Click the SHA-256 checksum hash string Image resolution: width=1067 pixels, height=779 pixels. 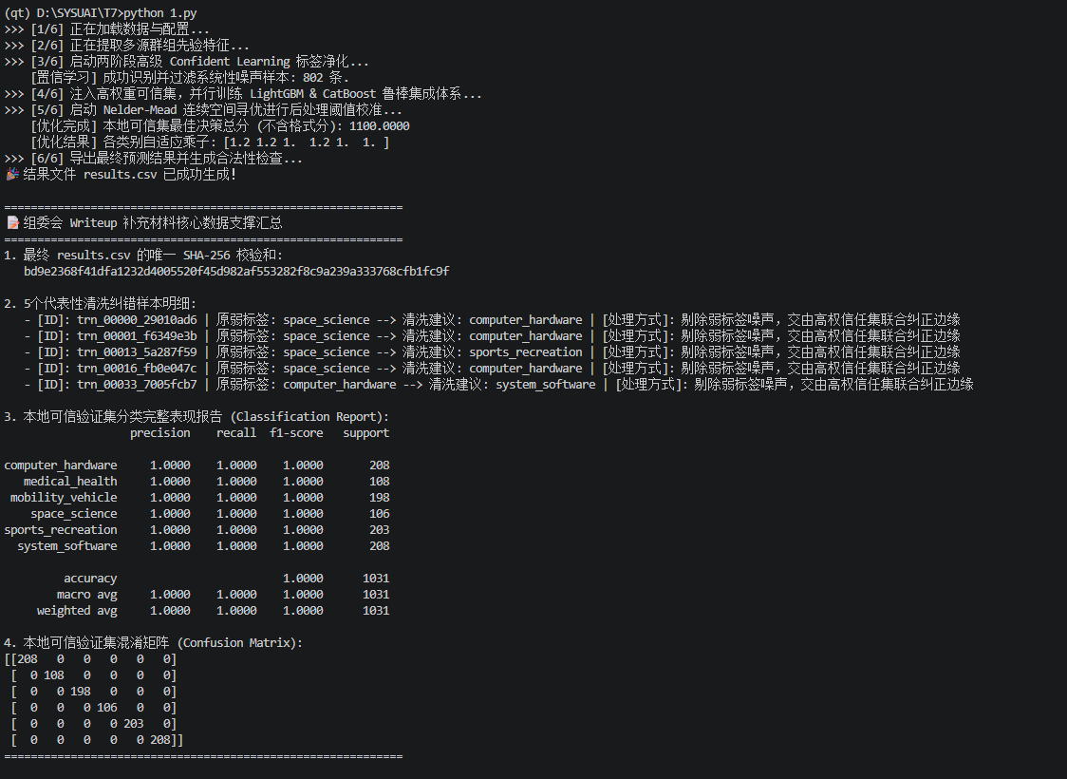pyautogui.click(x=236, y=271)
